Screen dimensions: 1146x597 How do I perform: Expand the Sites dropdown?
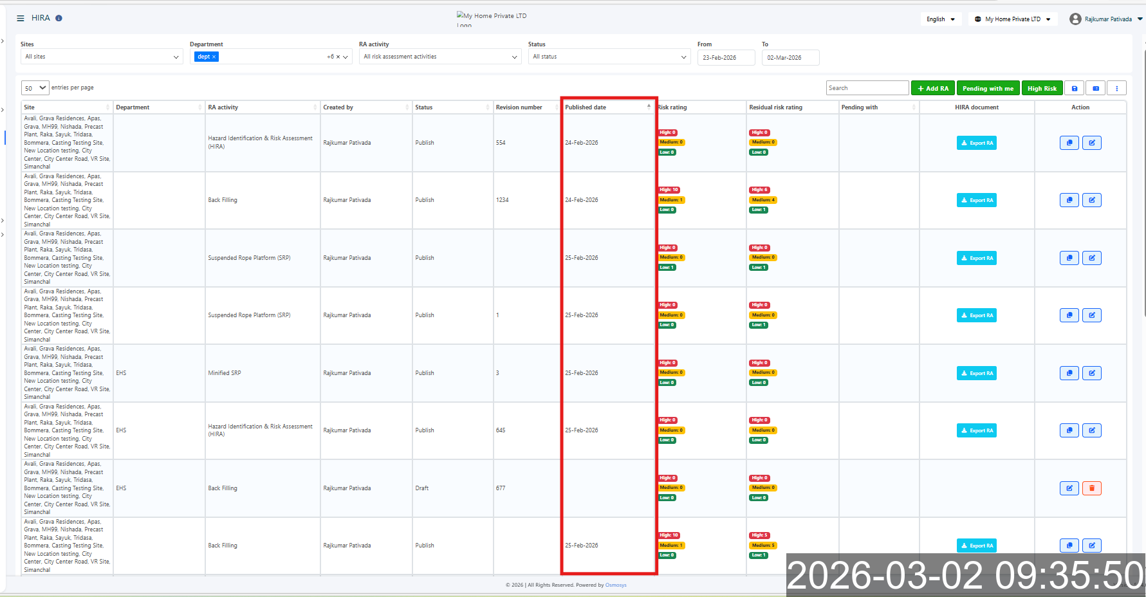click(x=102, y=57)
